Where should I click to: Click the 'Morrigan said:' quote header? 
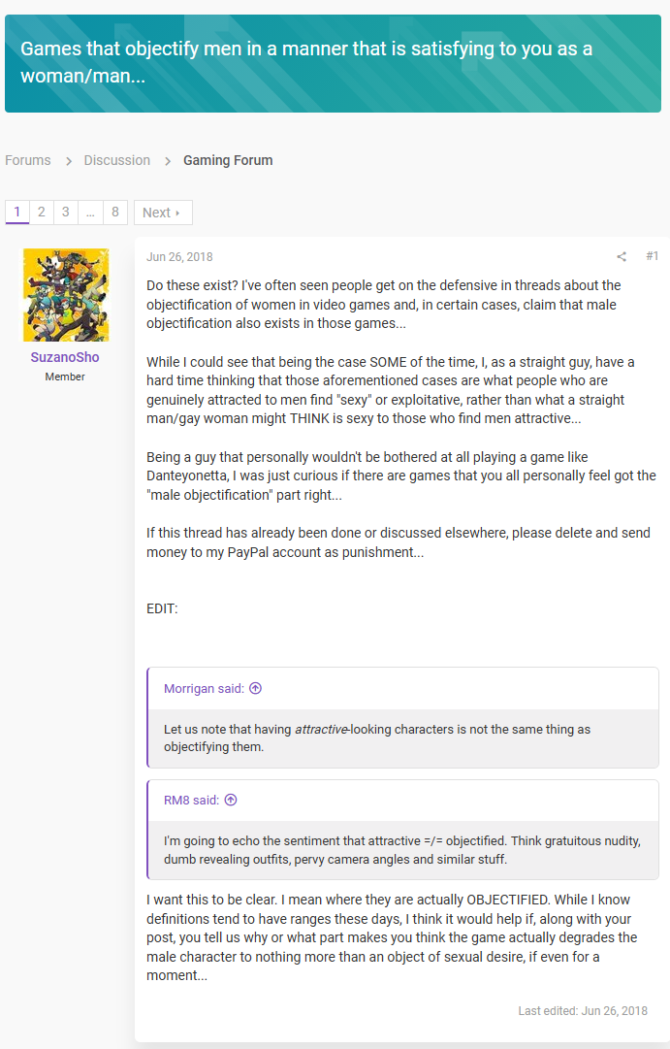[204, 688]
